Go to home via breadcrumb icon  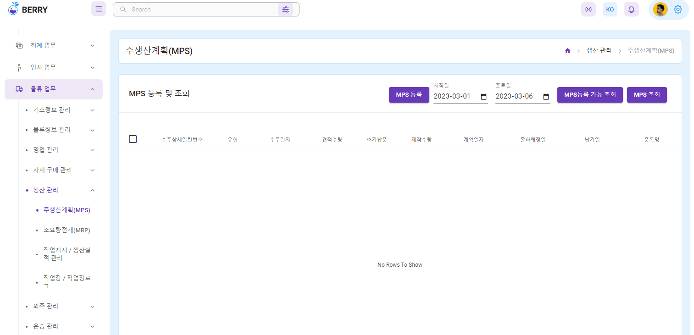click(567, 51)
